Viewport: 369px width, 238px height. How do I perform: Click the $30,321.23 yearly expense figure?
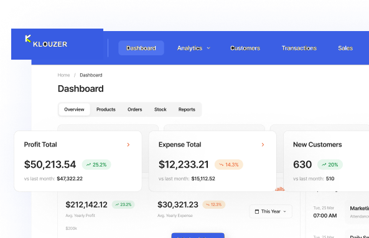click(178, 204)
